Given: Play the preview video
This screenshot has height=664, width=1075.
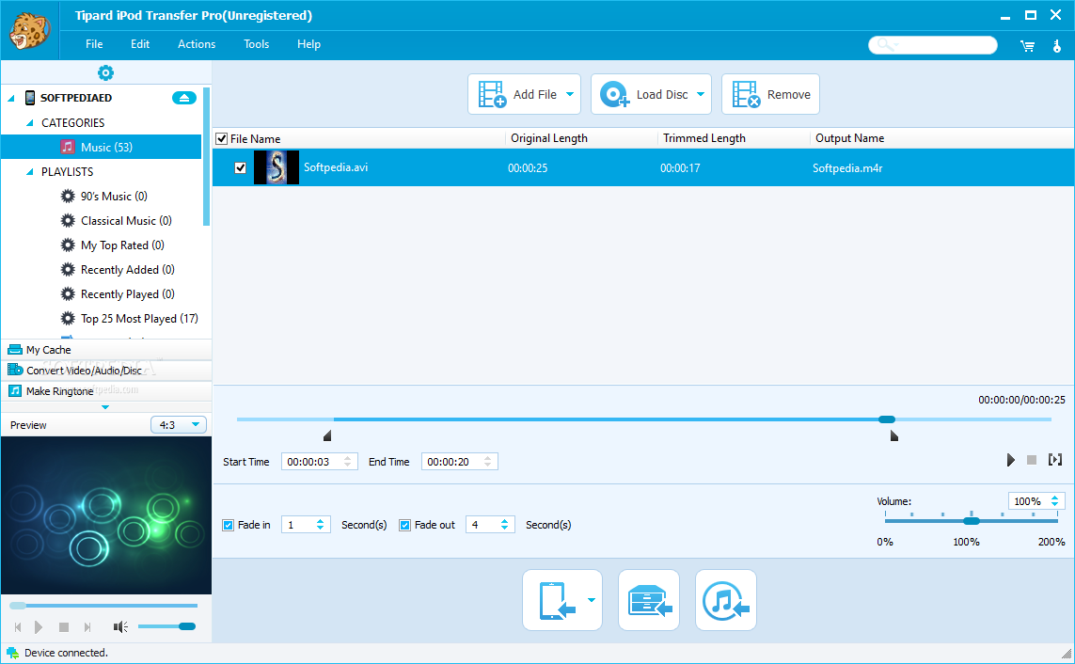Looking at the screenshot, I should [x=39, y=626].
